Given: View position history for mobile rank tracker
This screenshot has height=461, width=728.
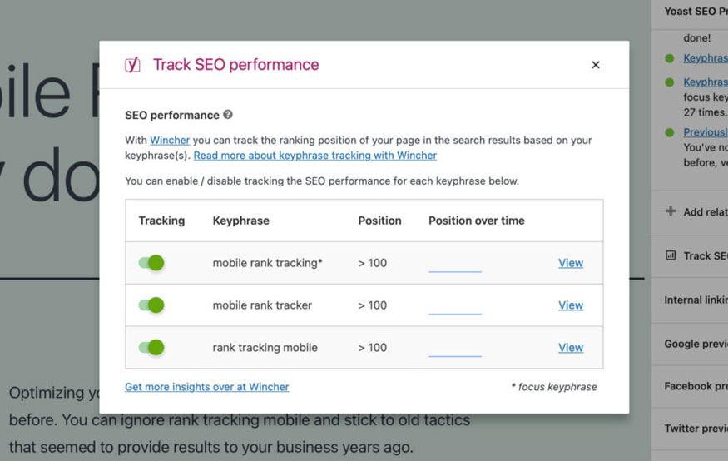Looking at the screenshot, I should [571, 305].
